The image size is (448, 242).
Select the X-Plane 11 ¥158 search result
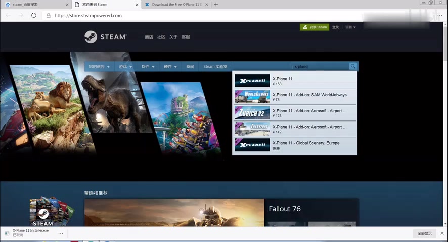point(295,81)
